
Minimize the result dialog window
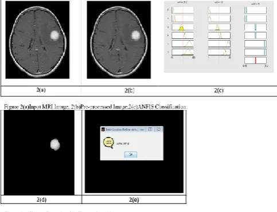pos(142,129)
